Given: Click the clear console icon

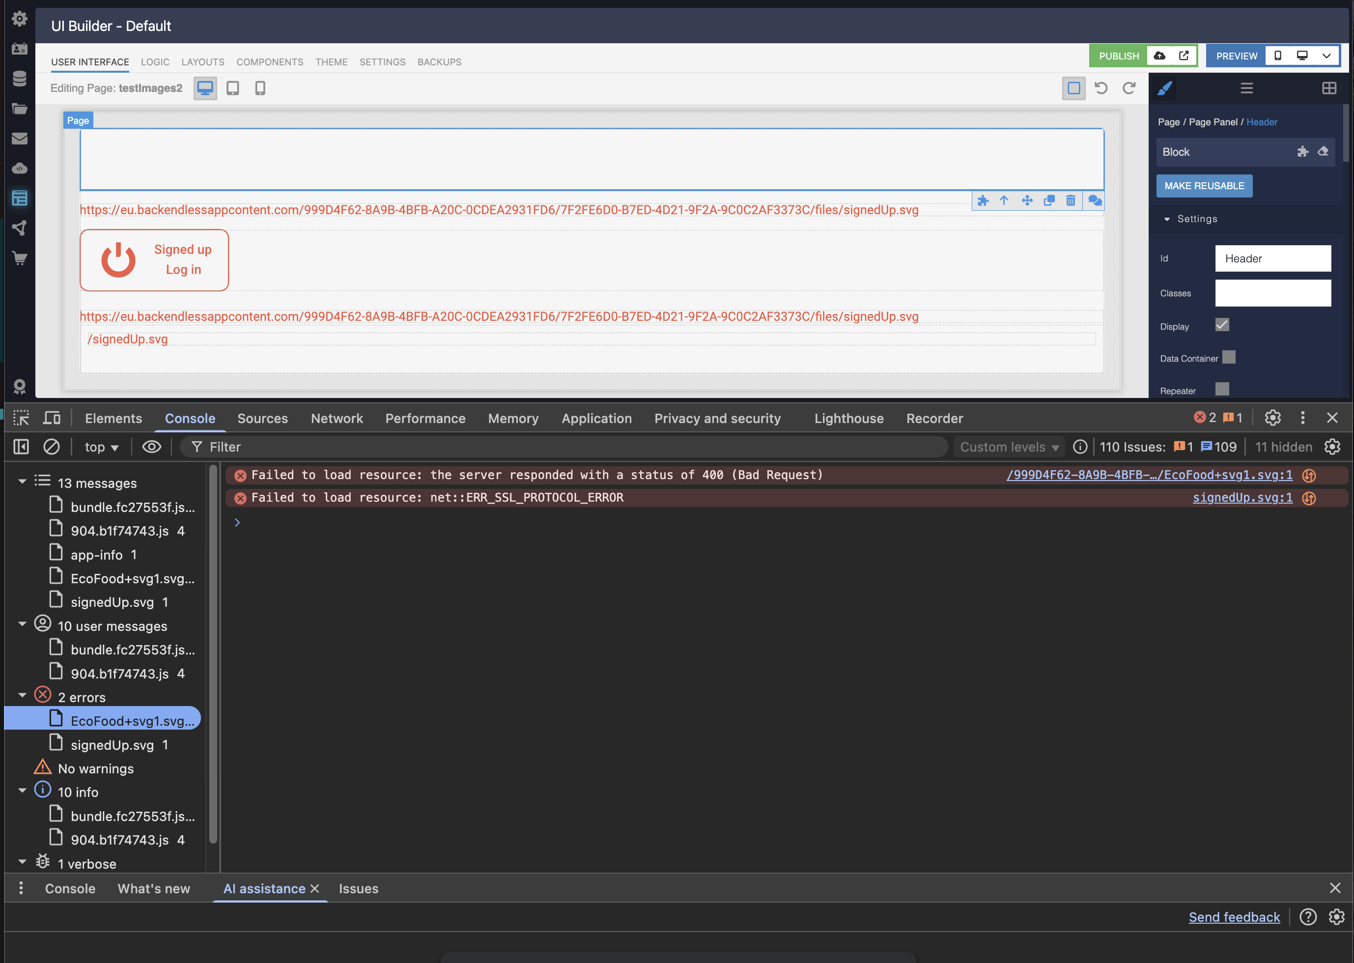Looking at the screenshot, I should [52, 447].
